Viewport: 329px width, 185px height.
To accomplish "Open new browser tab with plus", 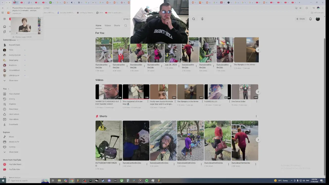I will click(x=299, y=3).
